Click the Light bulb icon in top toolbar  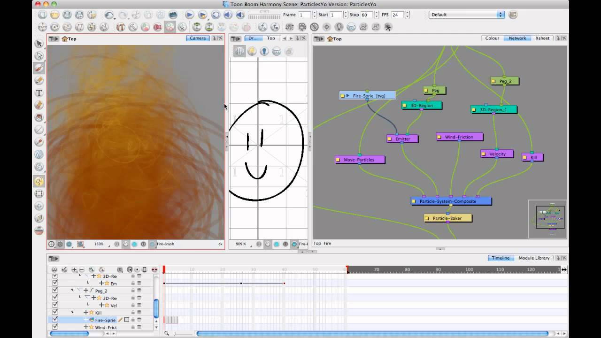[x=339, y=27]
